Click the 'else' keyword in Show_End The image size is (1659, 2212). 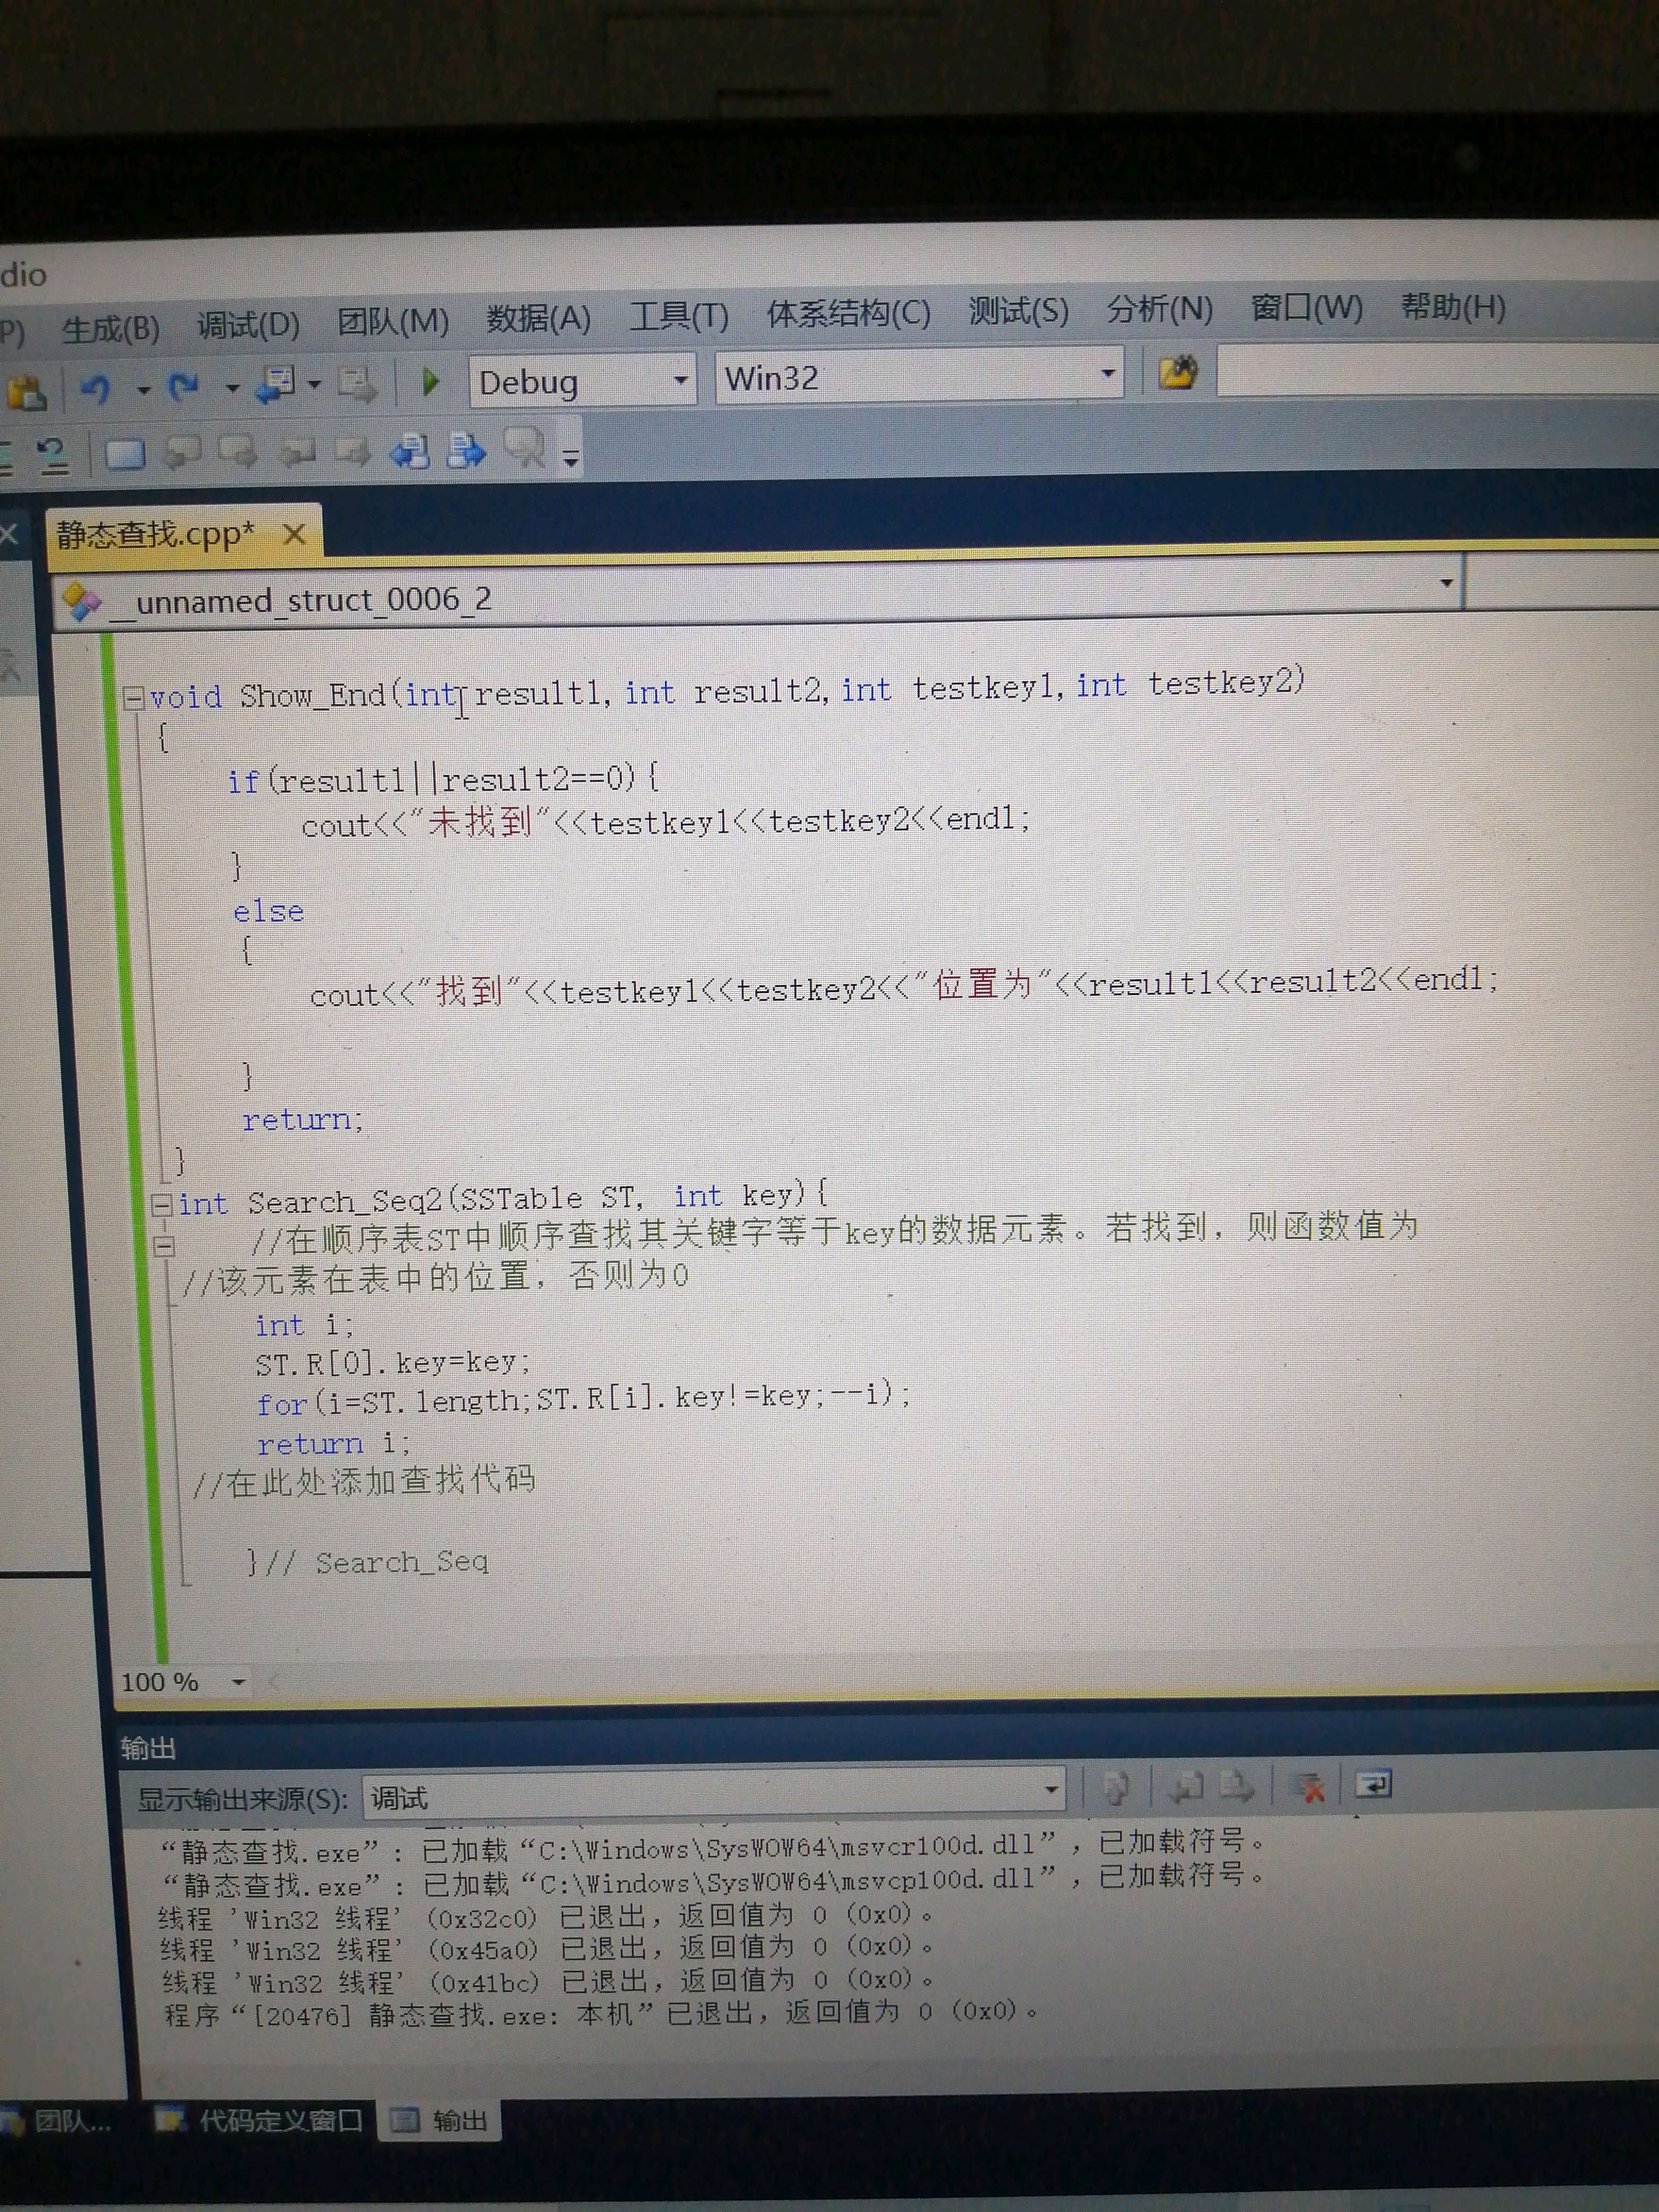click(x=268, y=911)
